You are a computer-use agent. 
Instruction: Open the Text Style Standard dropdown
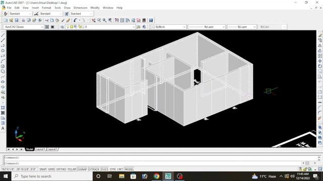point(20,14)
